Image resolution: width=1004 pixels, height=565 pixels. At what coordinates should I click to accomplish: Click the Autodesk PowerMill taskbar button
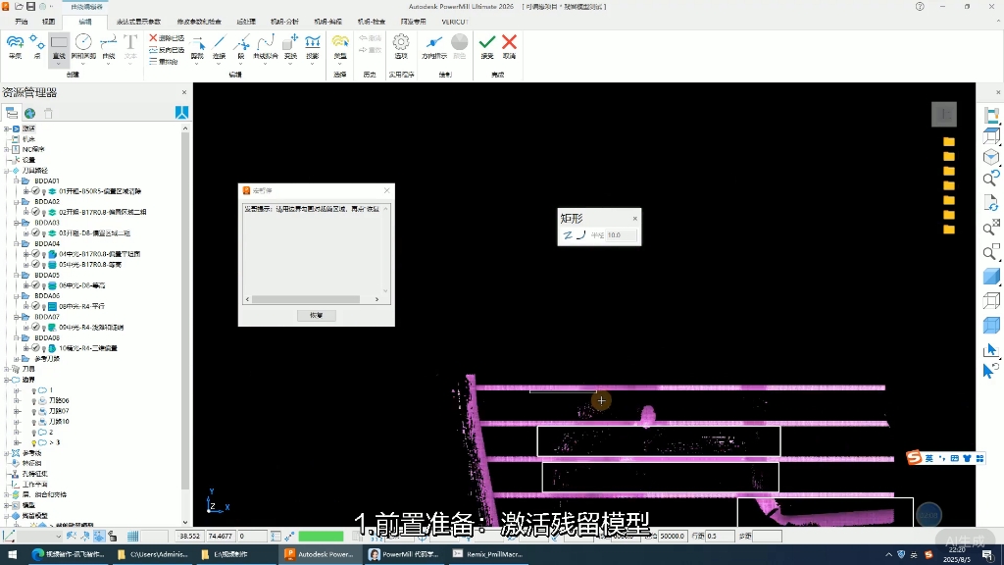[x=320, y=554]
